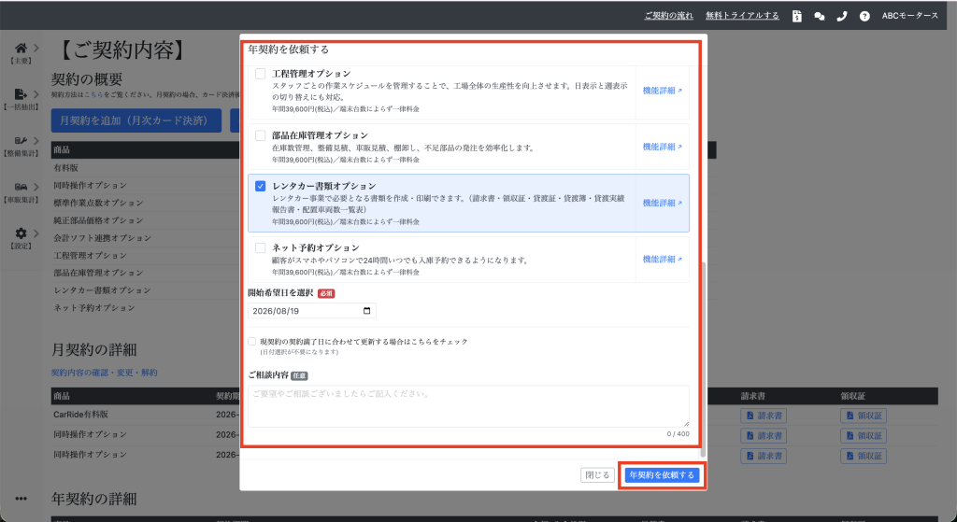Click 無料トライアルする in the header
The image size is (957, 522).
point(742,16)
